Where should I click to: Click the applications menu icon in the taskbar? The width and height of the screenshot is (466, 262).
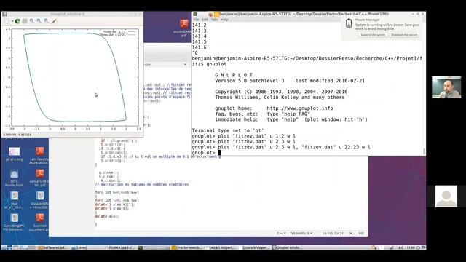tap(4, 247)
